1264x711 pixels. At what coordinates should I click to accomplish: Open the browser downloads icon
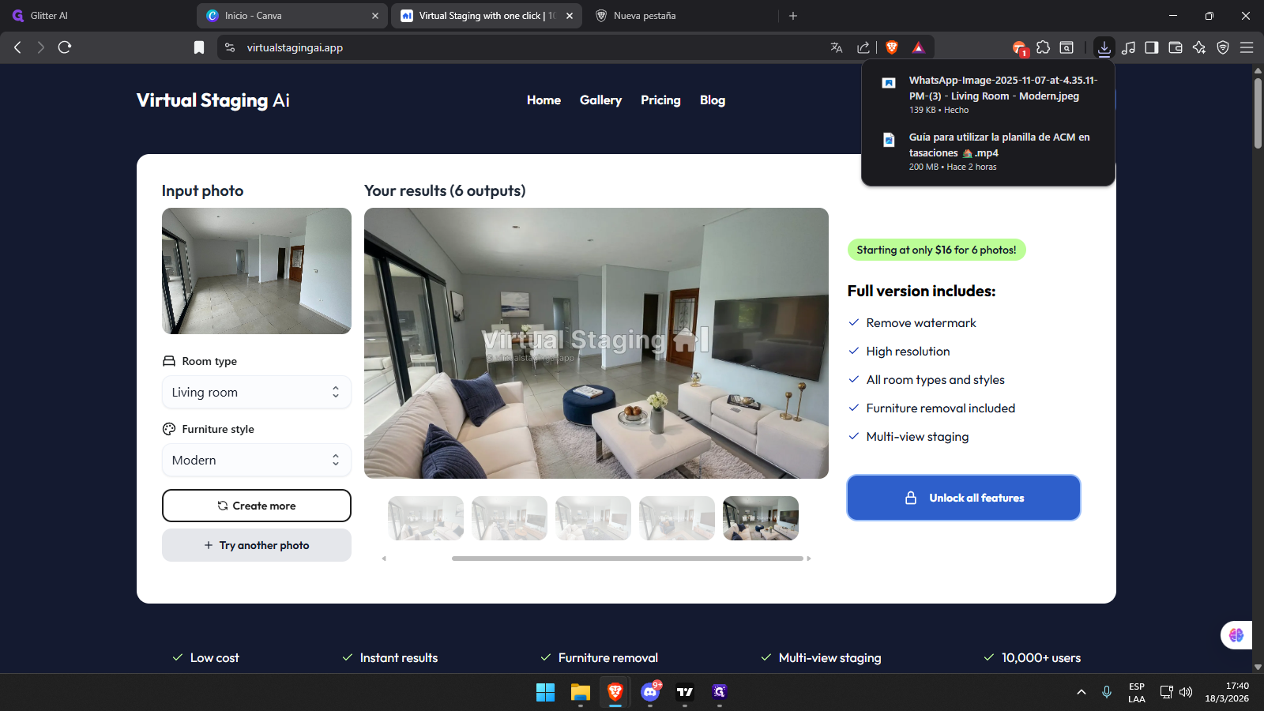point(1104,48)
